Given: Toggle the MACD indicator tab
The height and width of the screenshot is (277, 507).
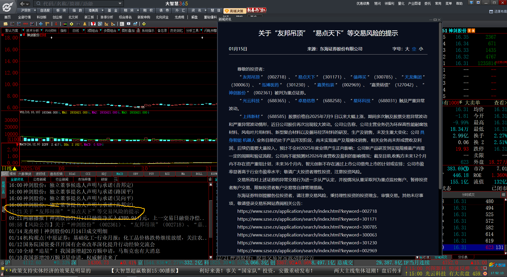Looking at the screenshot, I should [120, 174].
